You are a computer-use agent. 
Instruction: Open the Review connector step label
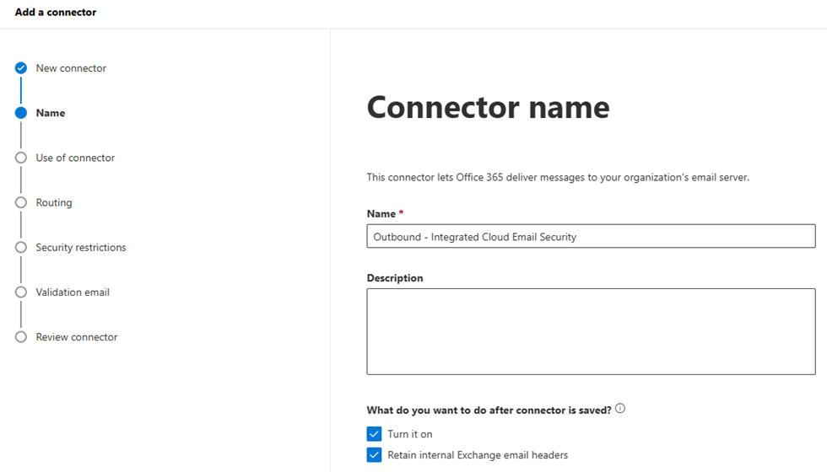pyautogui.click(x=77, y=337)
